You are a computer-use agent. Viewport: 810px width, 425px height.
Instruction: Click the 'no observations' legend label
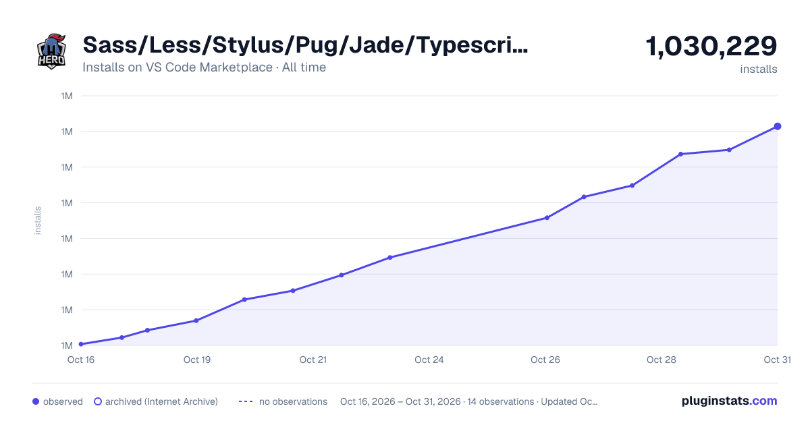pyautogui.click(x=293, y=401)
